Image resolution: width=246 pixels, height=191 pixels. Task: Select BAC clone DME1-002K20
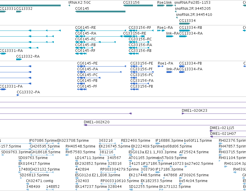click(x=97, y=122)
